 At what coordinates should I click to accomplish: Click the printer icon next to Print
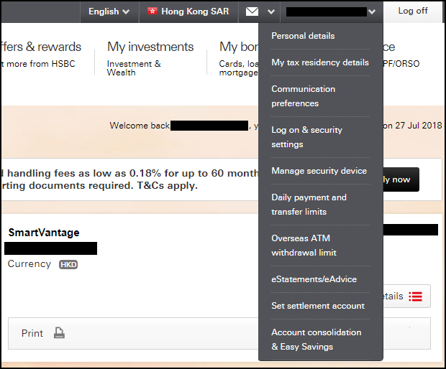60,333
